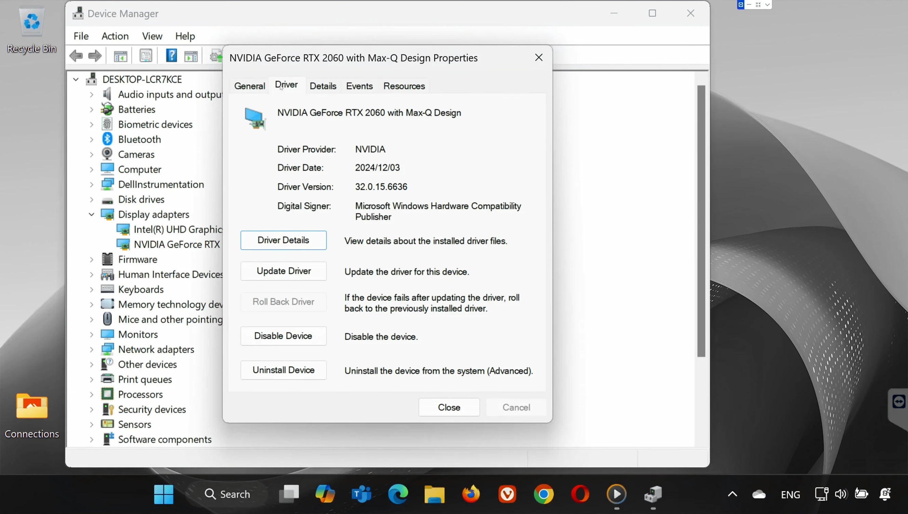Expand Audio inputs and outputs
The height and width of the screenshot is (514, 908).
(x=92, y=94)
